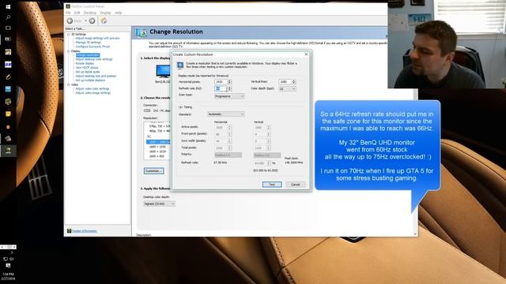Click the Home icon in NVIDIA toolbar

(x=104, y=21)
